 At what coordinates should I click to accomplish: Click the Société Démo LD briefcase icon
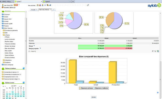click(3, 7)
